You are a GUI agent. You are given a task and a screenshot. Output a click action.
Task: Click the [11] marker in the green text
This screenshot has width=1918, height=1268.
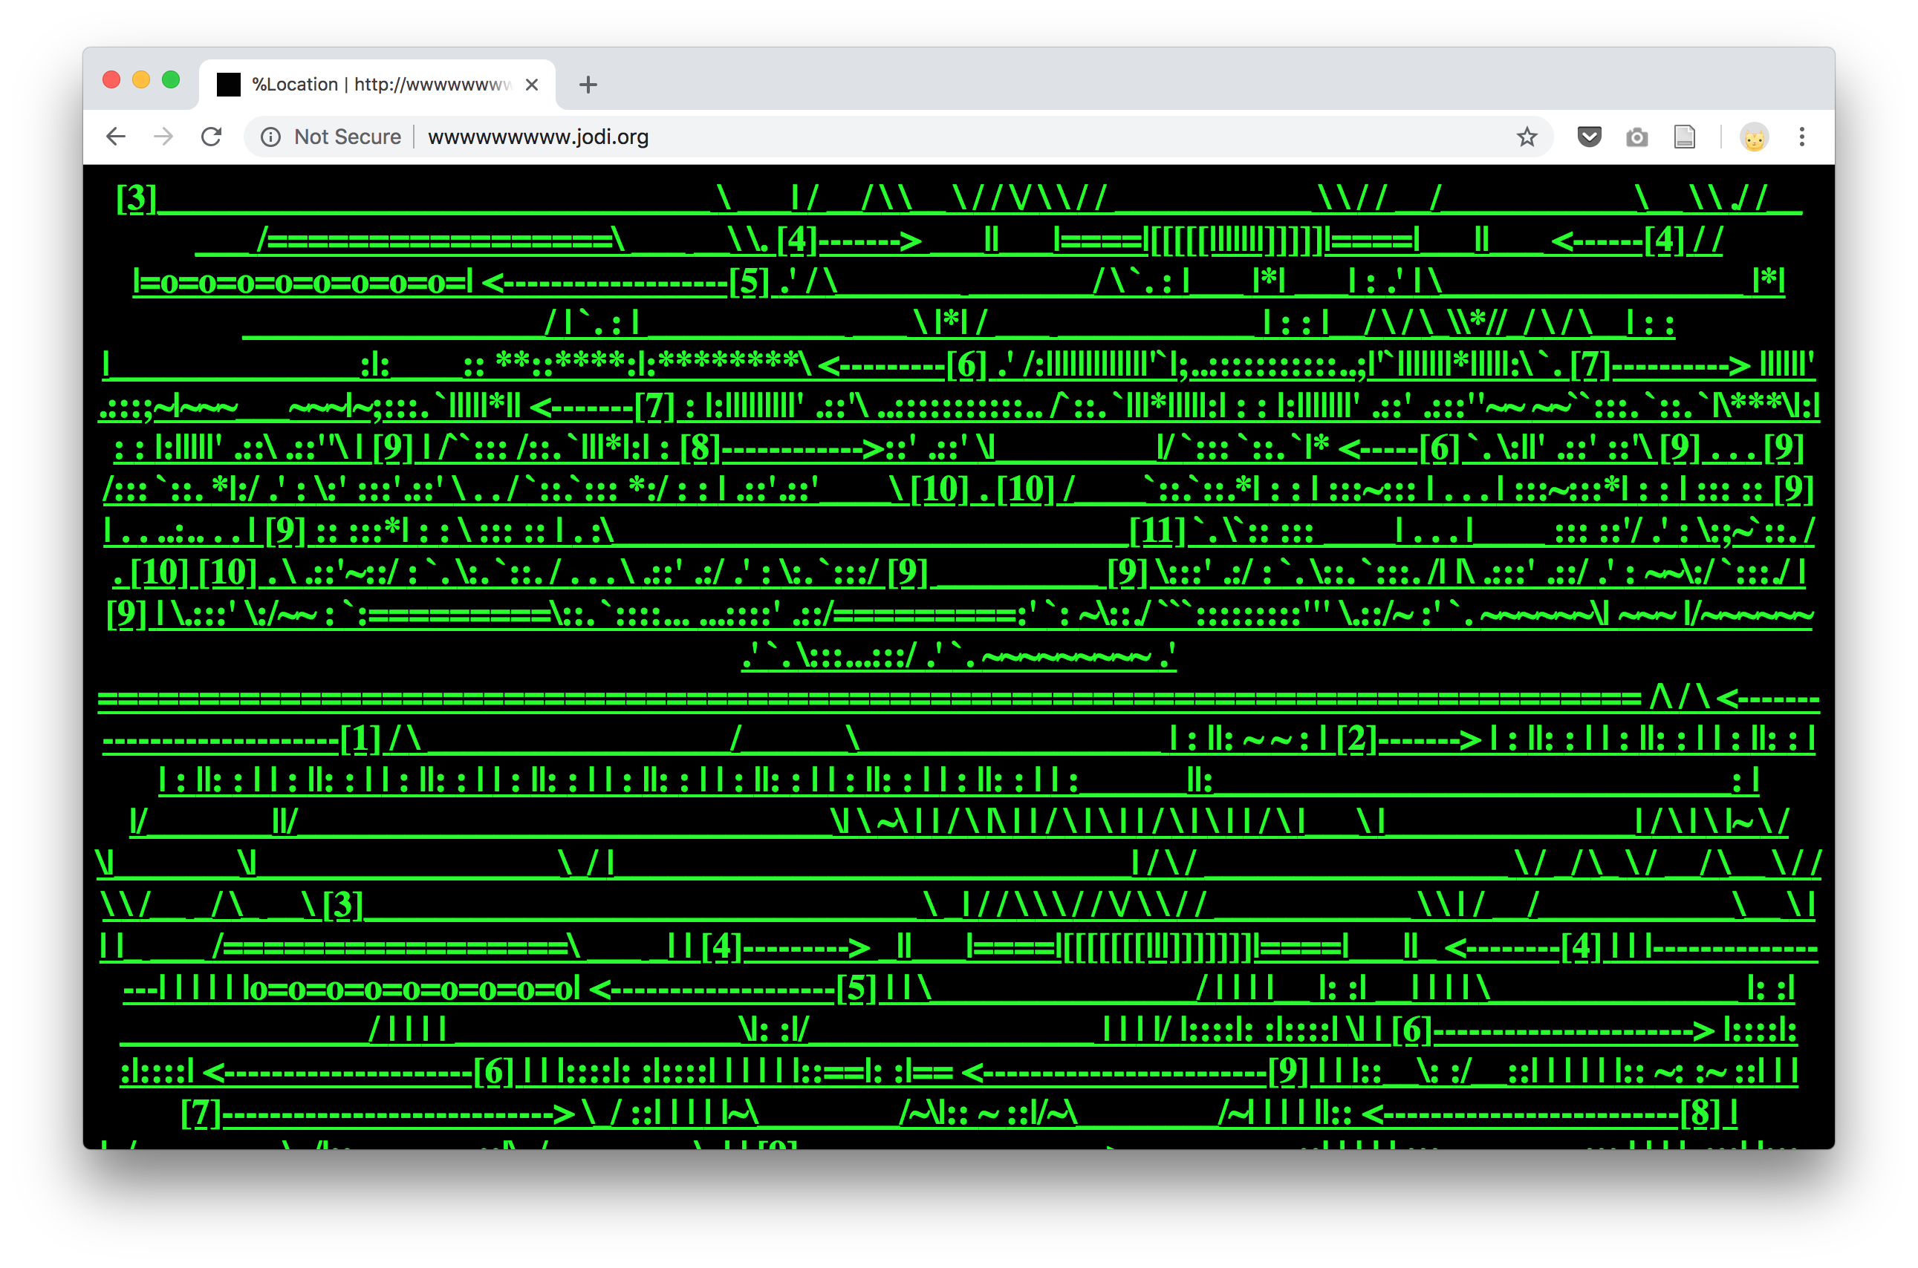click(x=1157, y=532)
